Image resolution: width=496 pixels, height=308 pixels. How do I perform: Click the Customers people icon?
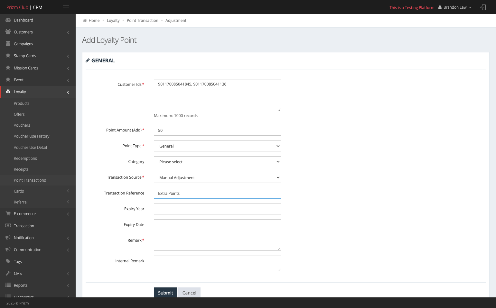coord(8,32)
